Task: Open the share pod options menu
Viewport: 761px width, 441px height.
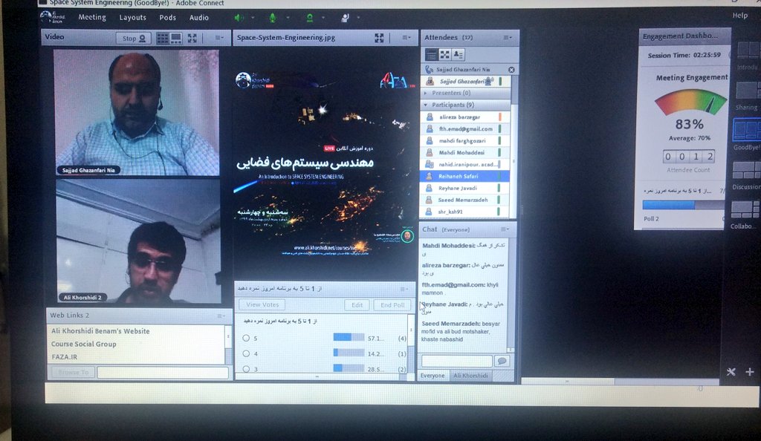Action: tap(407, 38)
